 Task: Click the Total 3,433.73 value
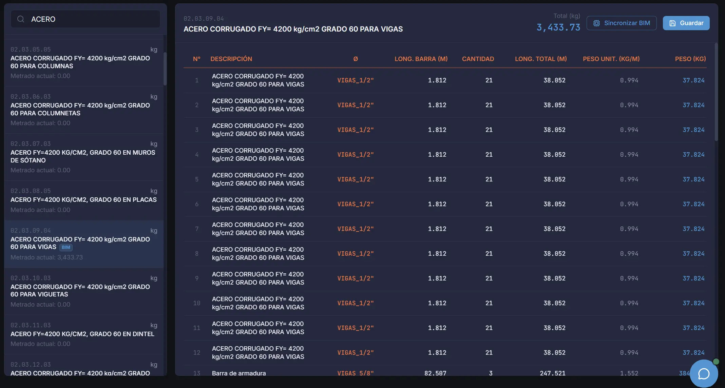[558, 27]
